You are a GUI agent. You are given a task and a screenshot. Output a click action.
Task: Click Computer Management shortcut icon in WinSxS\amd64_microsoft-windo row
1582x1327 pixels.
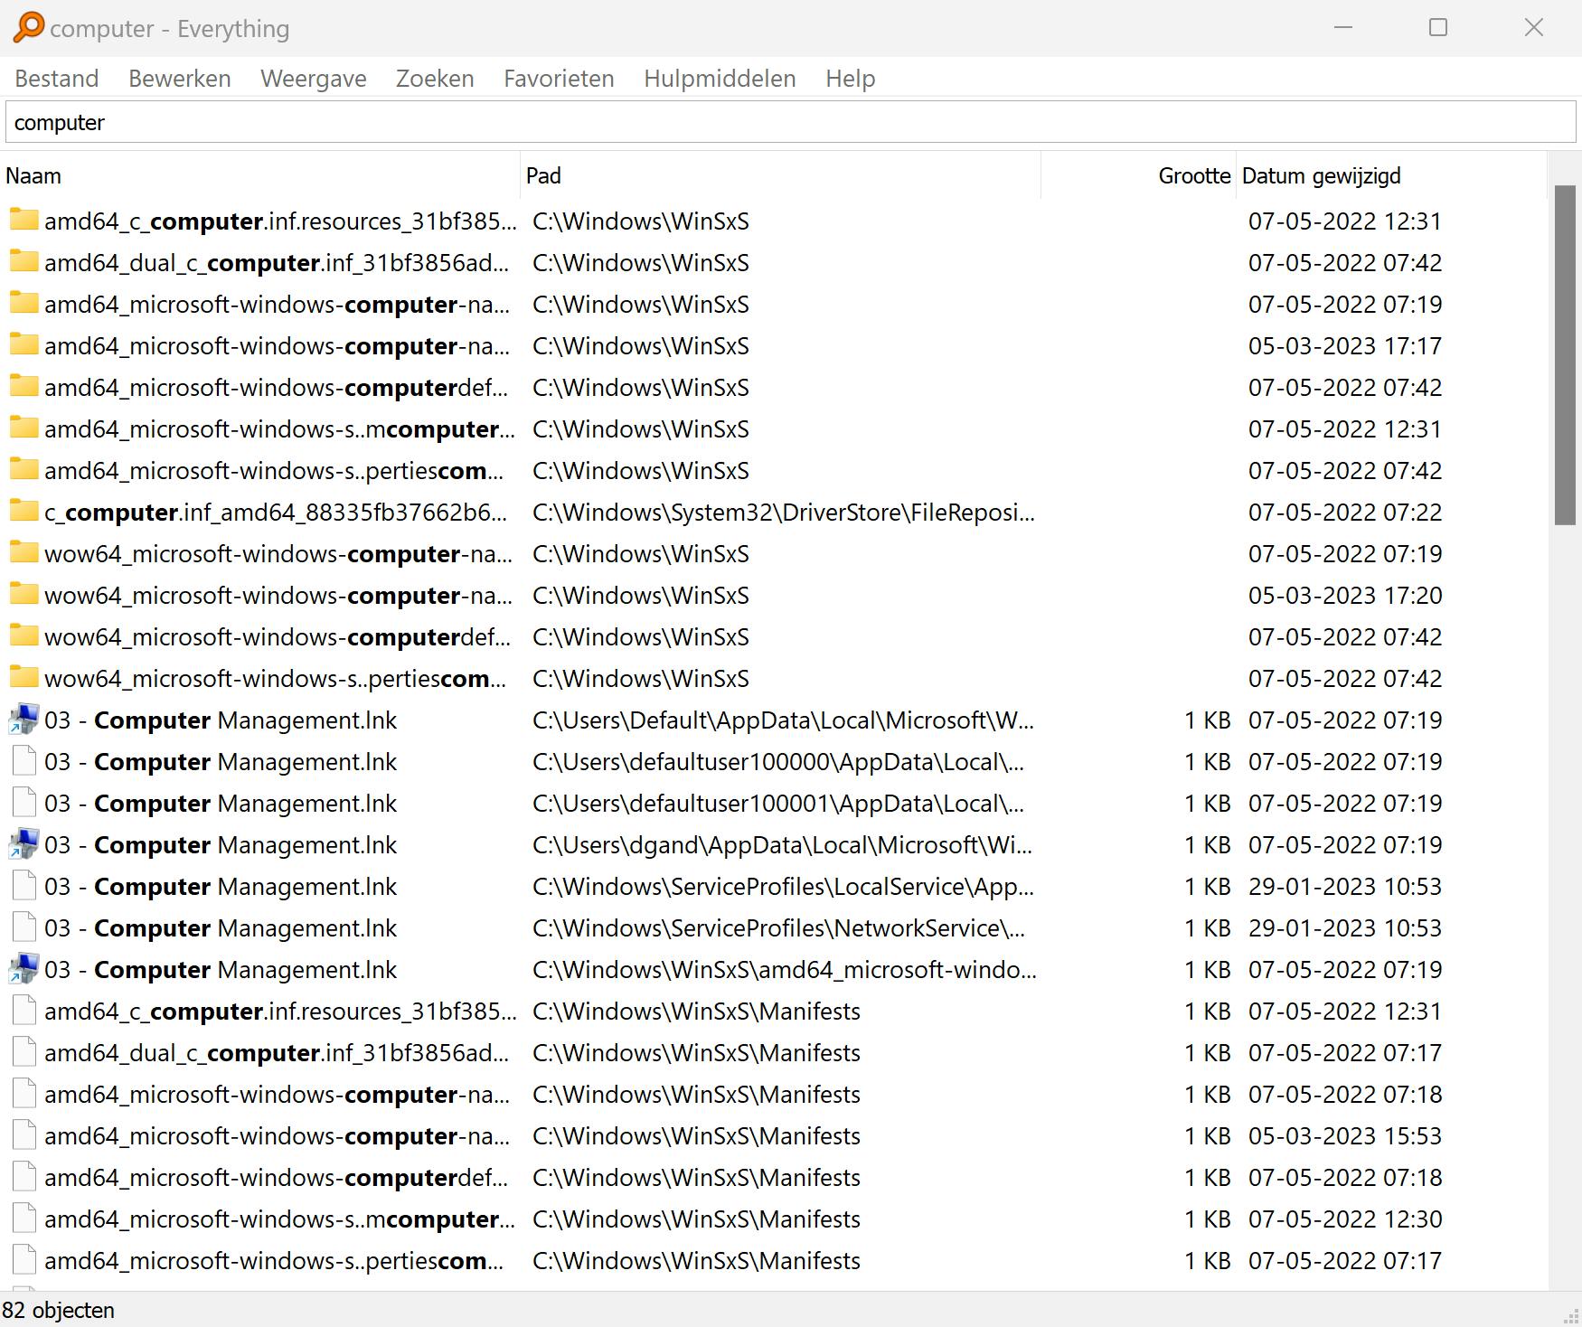(24, 969)
